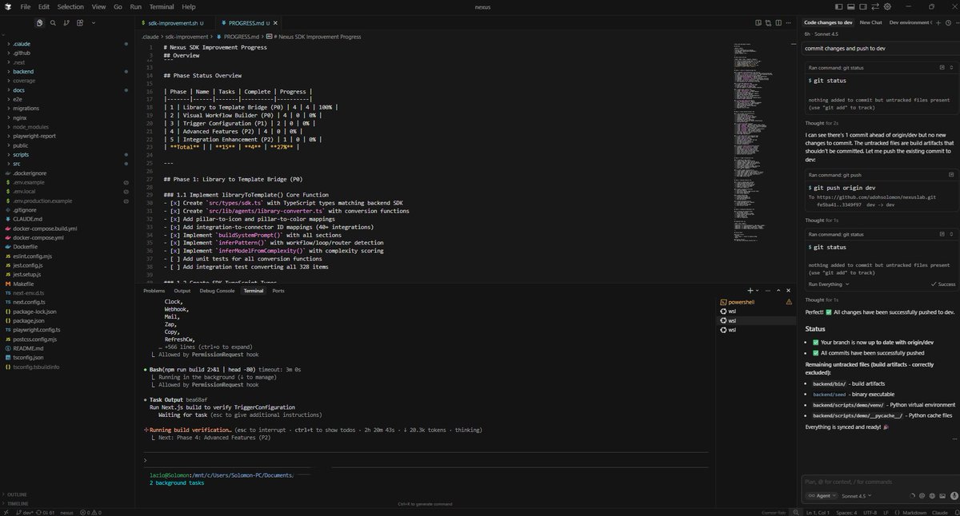Click the Ln 1, Col 1 cursor position
Viewport: 960px width, 516px height.
pos(818,513)
